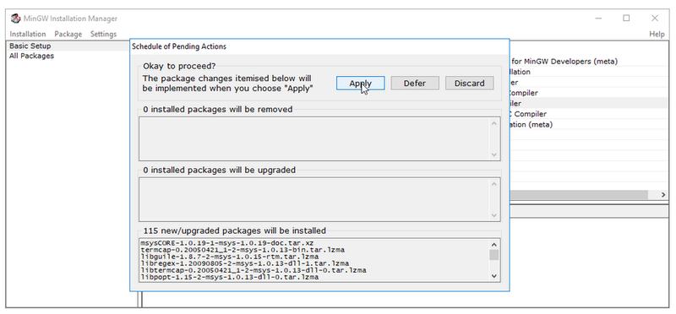Click the up arrow in upgraded packages box
Viewport: 676px width, 314px height.
pos(494,184)
